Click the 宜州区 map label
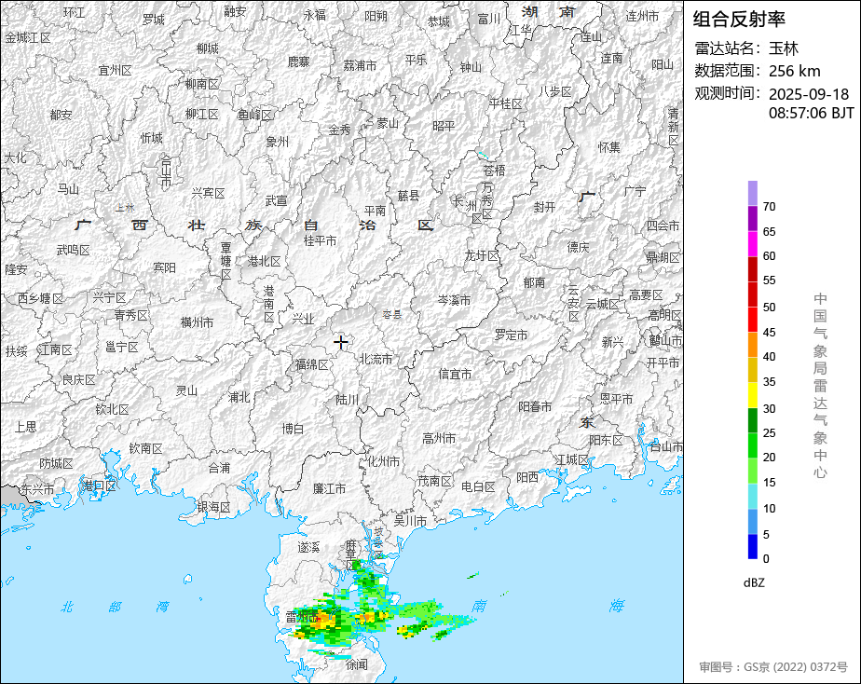Image resolution: width=861 pixels, height=684 pixels. (116, 71)
